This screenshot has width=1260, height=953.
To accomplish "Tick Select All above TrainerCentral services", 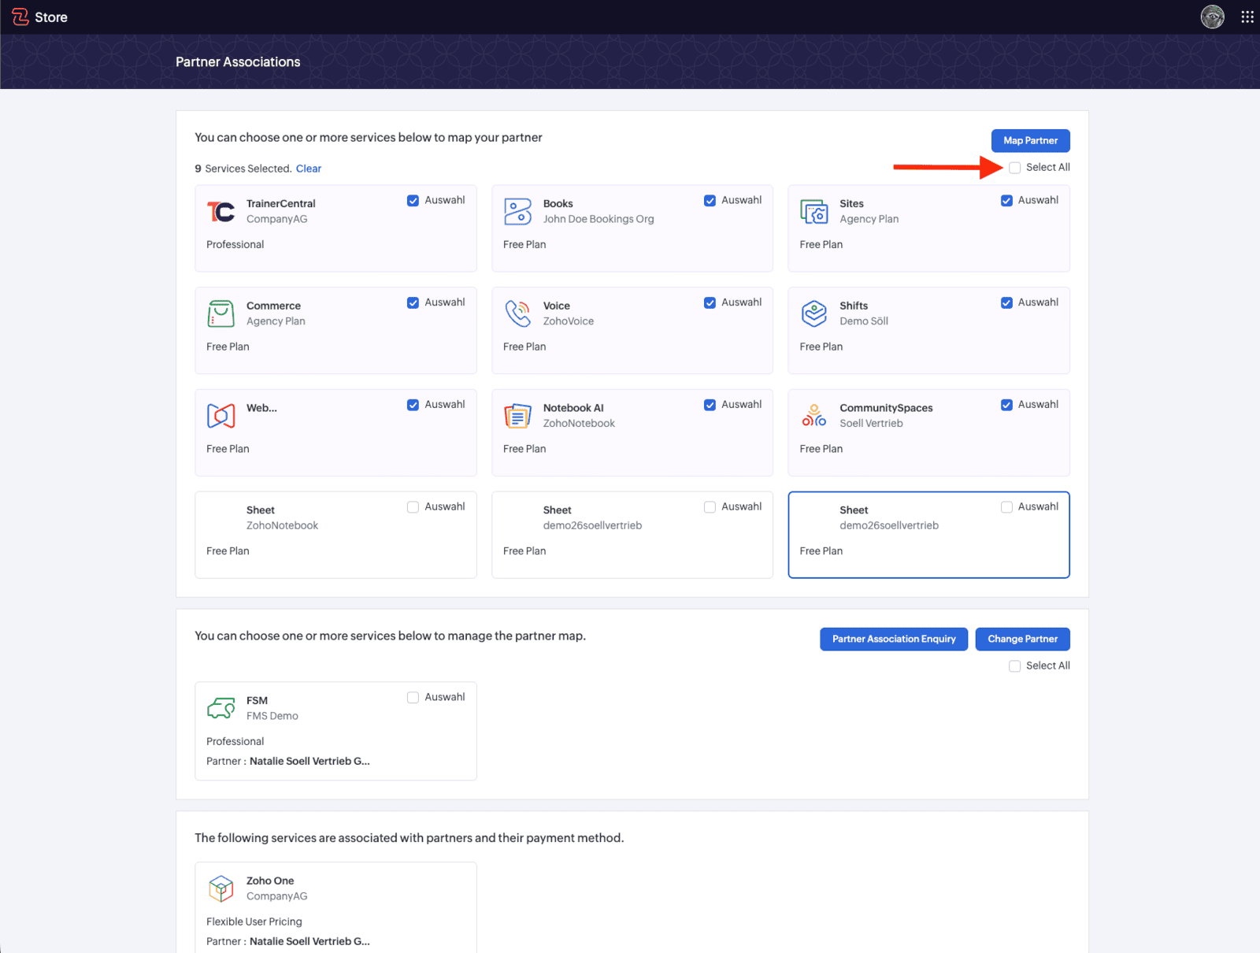I will (x=1015, y=168).
